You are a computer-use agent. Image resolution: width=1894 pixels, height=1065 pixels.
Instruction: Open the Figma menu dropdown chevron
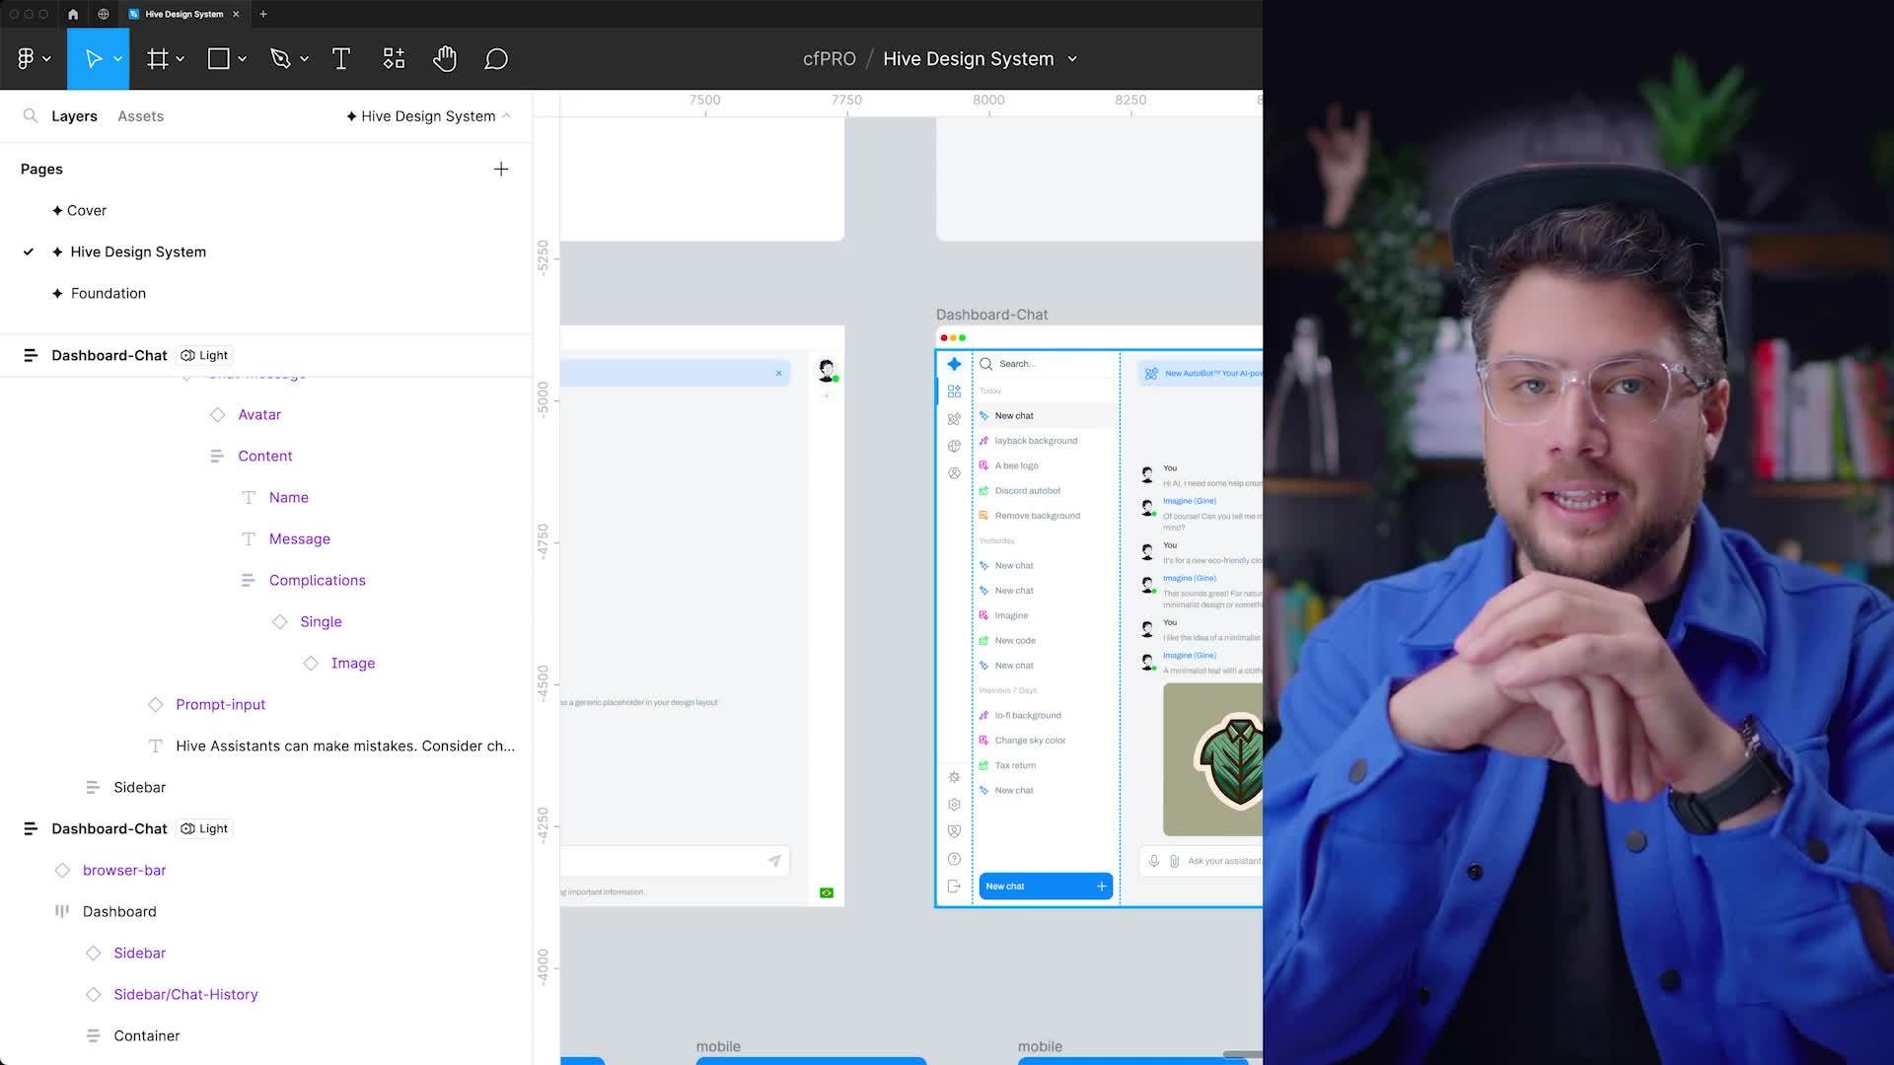click(x=46, y=59)
